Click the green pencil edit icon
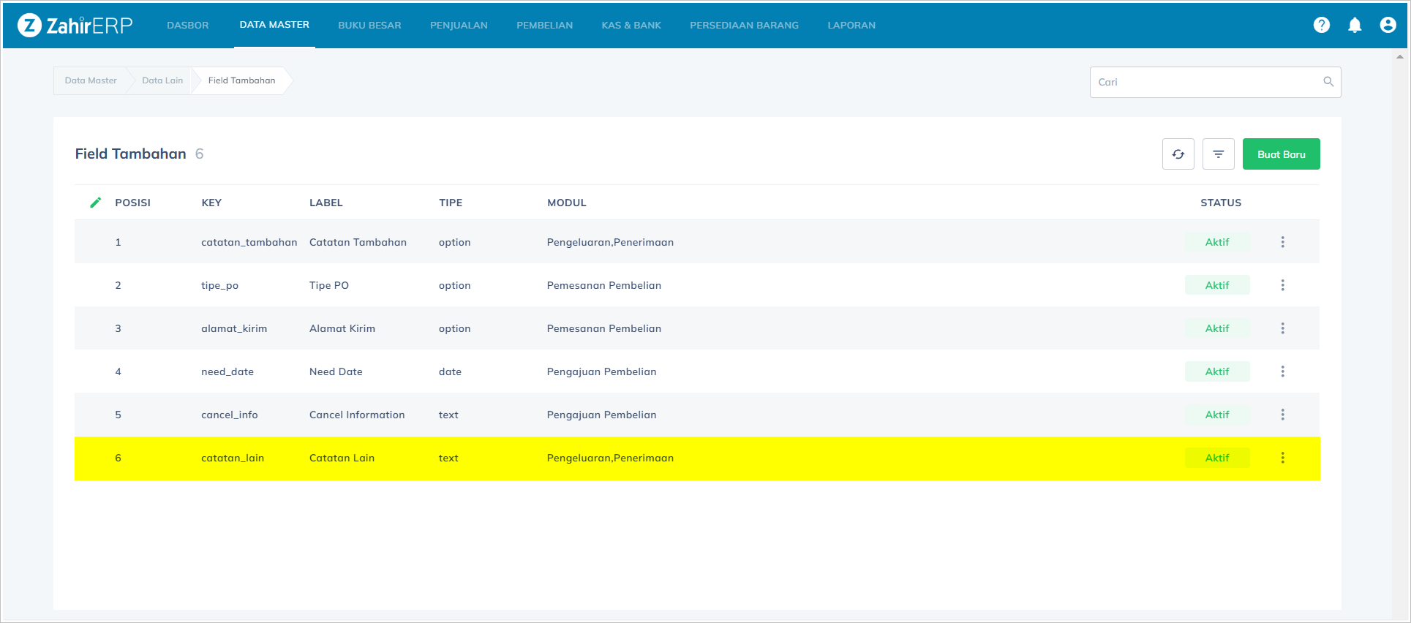The image size is (1411, 623). tap(96, 203)
